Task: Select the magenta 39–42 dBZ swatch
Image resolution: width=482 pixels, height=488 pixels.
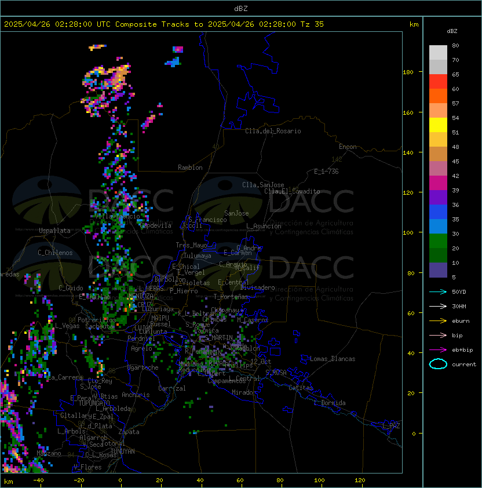Action: [438, 183]
